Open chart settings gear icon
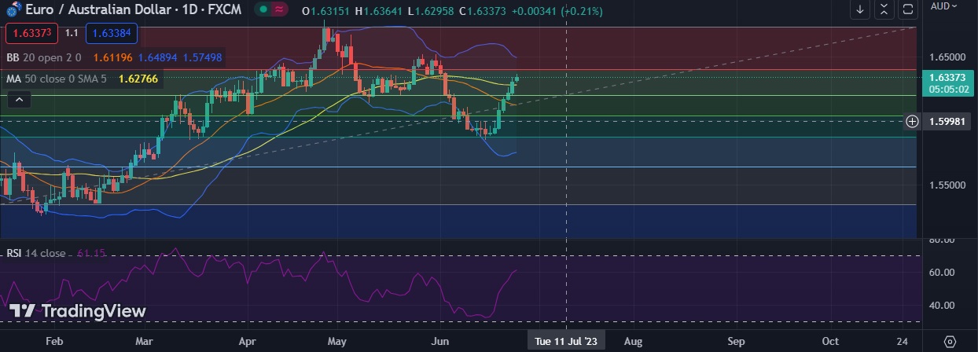Screen dimensions: 978x352 (x=950, y=342)
